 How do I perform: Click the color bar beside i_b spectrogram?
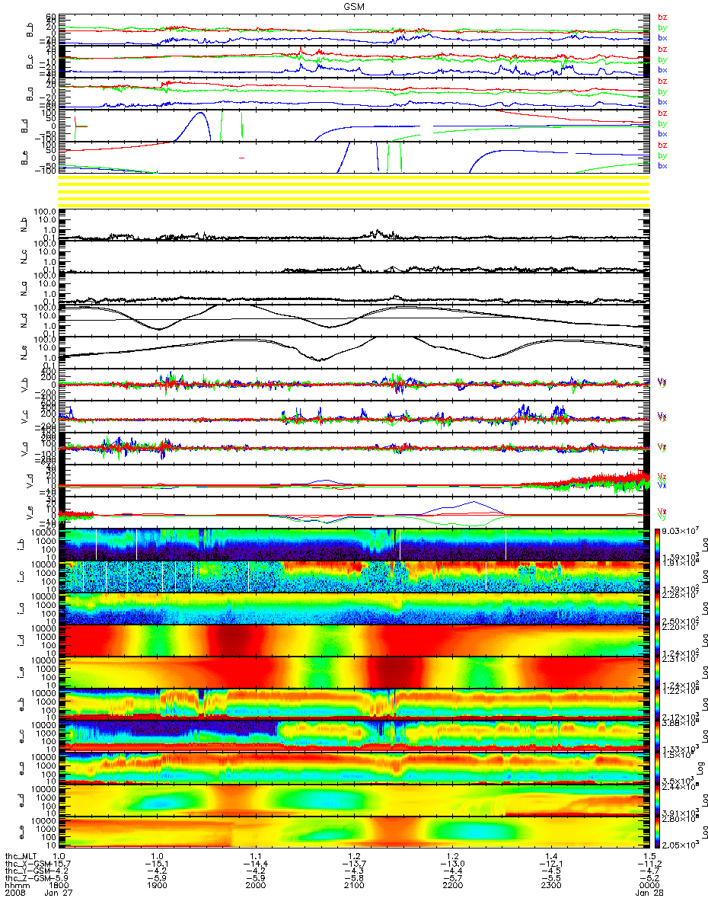click(655, 545)
